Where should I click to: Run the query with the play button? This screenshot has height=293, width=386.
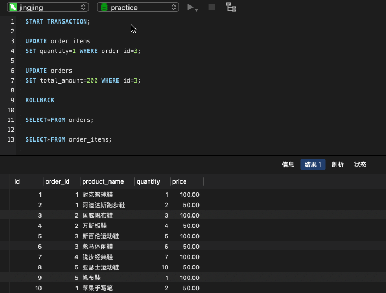pos(190,8)
